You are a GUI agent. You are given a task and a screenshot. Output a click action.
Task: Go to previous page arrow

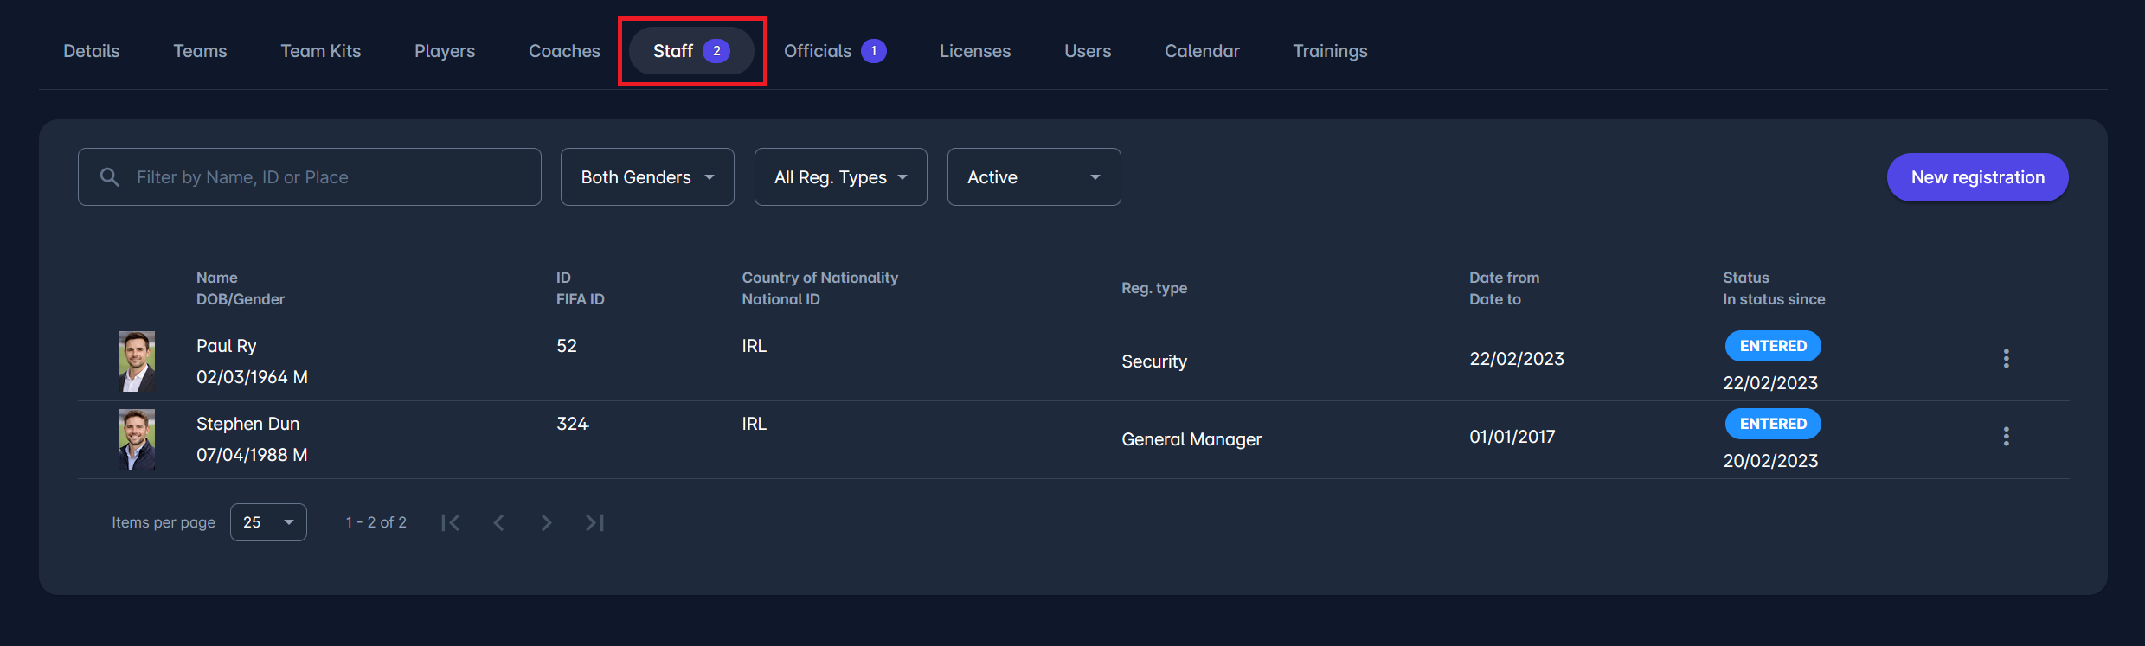click(498, 522)
